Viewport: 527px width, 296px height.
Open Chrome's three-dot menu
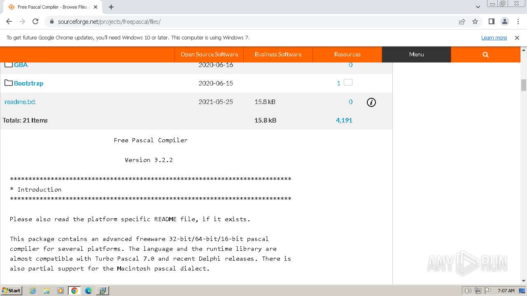pyautogui.click(x=517, y=21)
